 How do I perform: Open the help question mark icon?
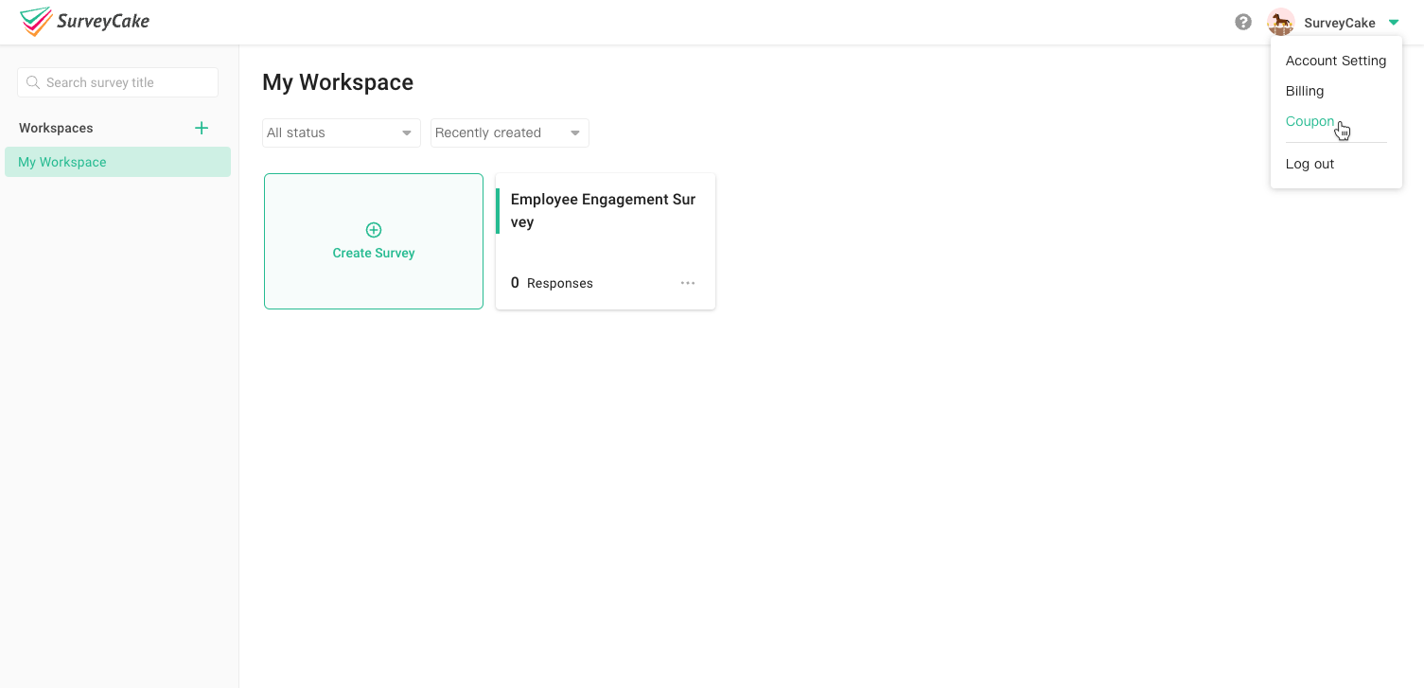1243,22
